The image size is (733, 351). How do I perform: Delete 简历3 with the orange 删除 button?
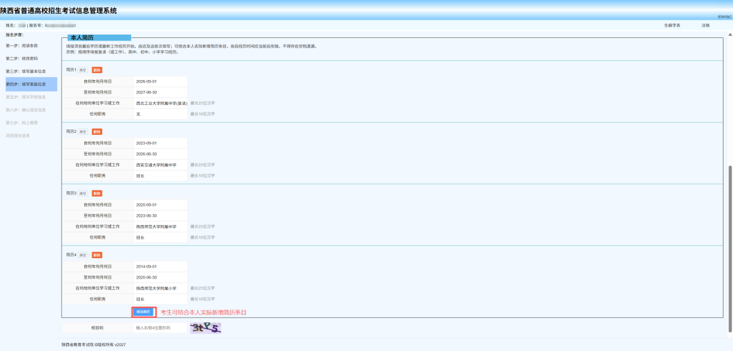(x=97, y=193)
